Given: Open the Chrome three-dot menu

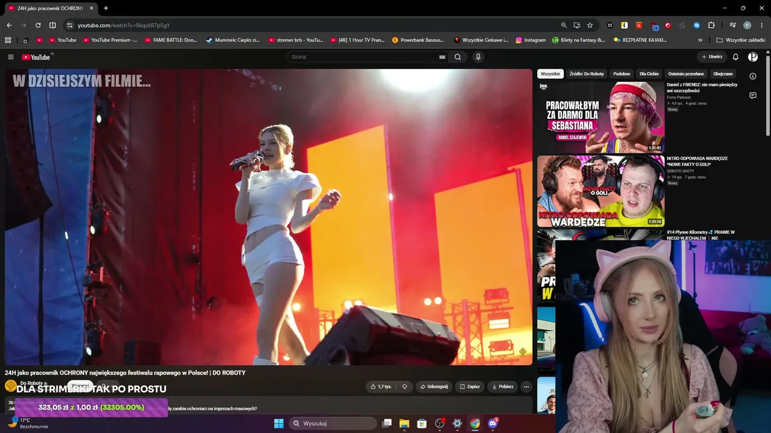Looking at the screenshot, I should tap(761, 25).
